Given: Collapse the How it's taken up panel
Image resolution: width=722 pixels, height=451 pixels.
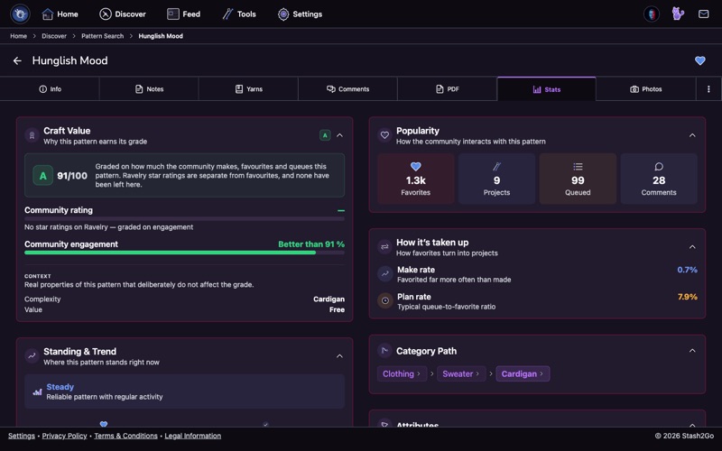Looking at the screenshot, I should coord(692,247).
